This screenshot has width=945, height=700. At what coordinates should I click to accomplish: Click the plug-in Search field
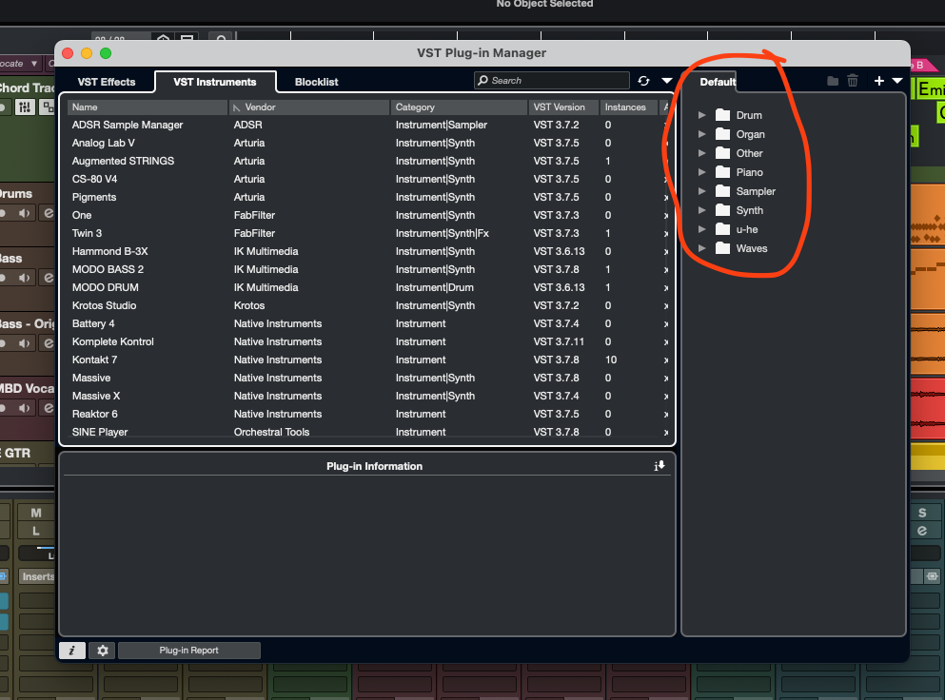552,80
